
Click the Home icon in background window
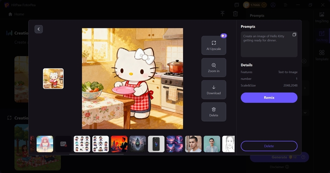tap(10, 14)
